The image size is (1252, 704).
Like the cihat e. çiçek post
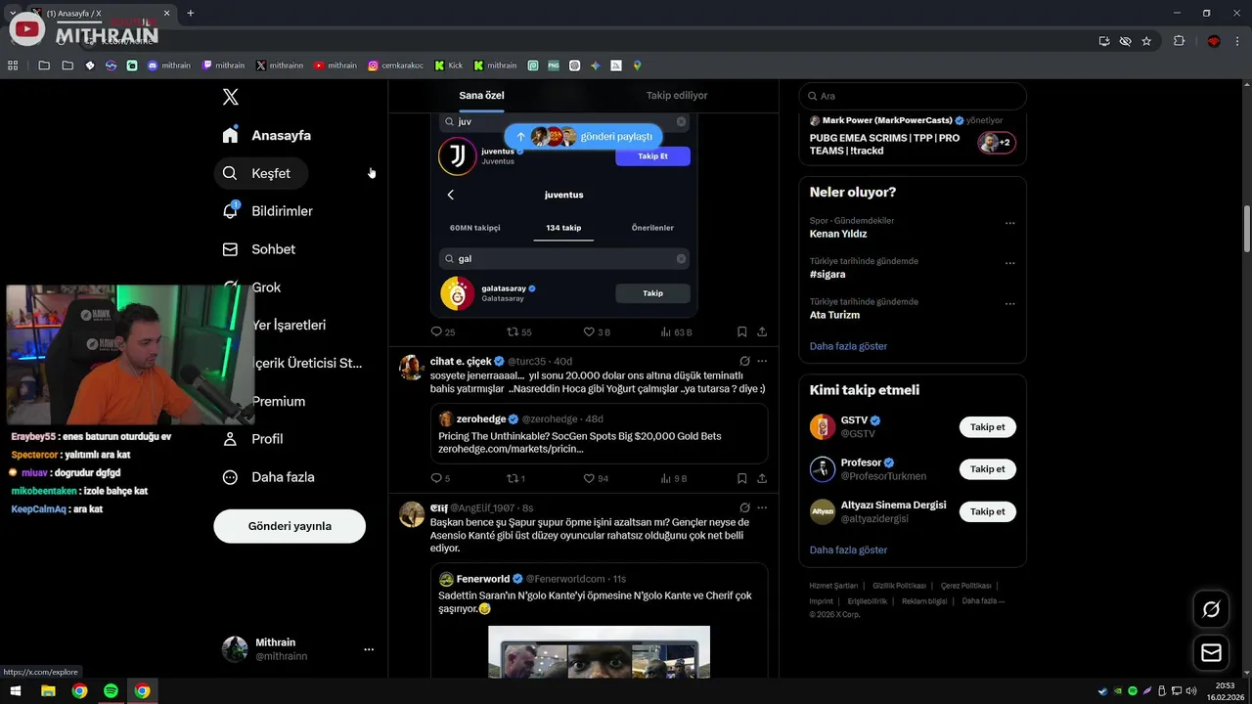click(x=596, y=478)
